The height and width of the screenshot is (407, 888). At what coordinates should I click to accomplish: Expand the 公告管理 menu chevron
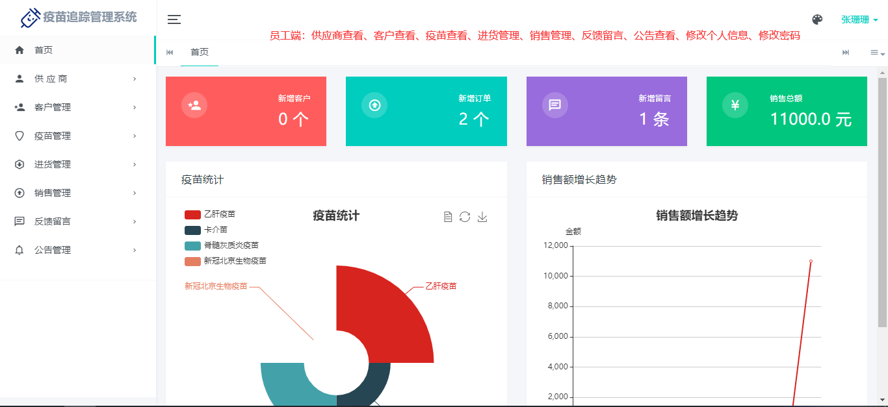coord(135,250)
